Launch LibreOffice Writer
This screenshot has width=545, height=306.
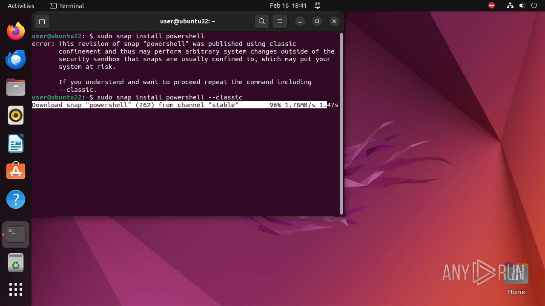[x=16, y=143]
